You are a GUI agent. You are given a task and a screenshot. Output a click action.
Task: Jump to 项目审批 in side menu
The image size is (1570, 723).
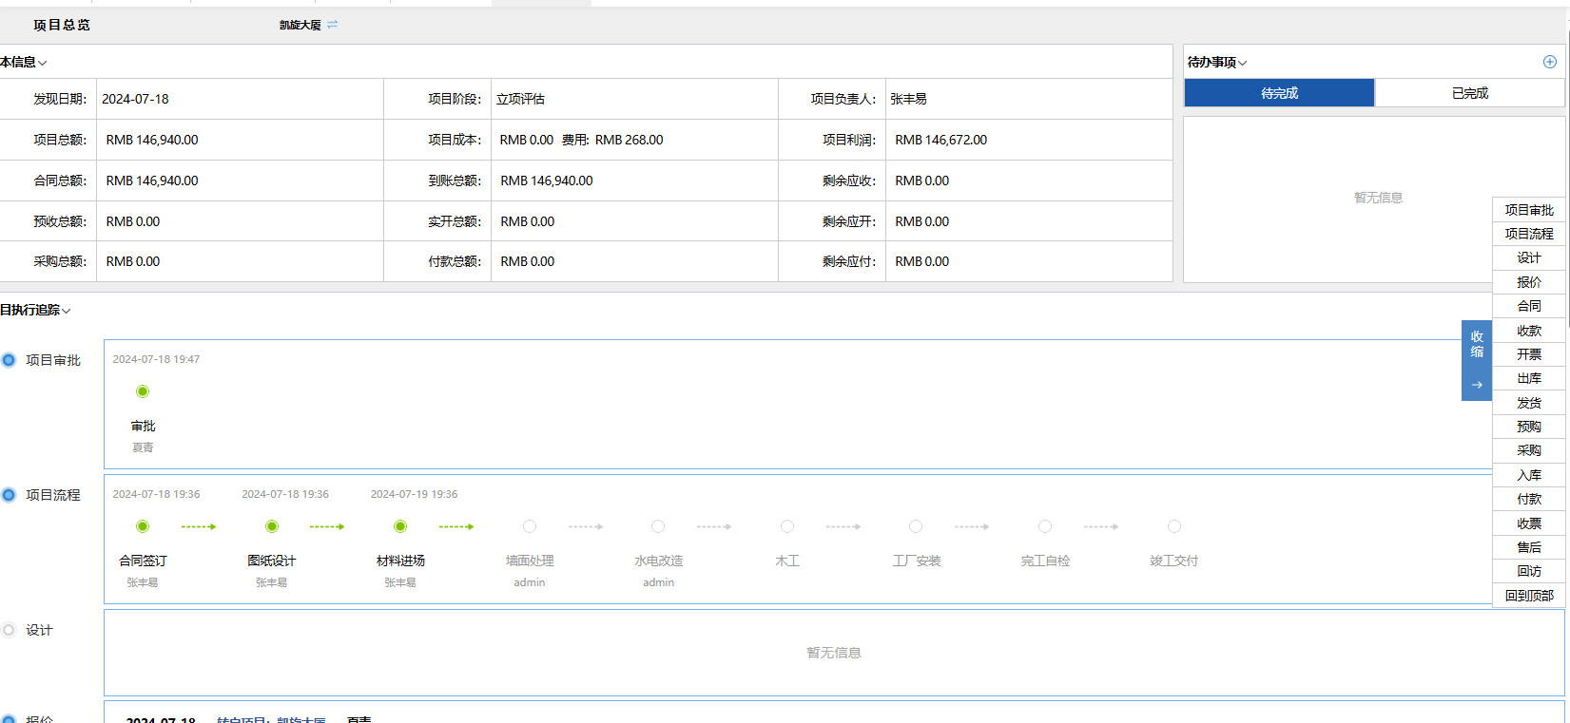[x=1529, y=210]
